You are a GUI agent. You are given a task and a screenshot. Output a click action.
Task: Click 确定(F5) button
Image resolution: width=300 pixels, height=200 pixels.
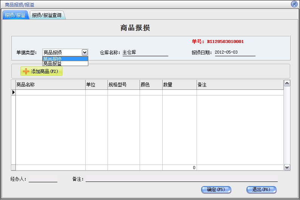(x=216, y=189)
